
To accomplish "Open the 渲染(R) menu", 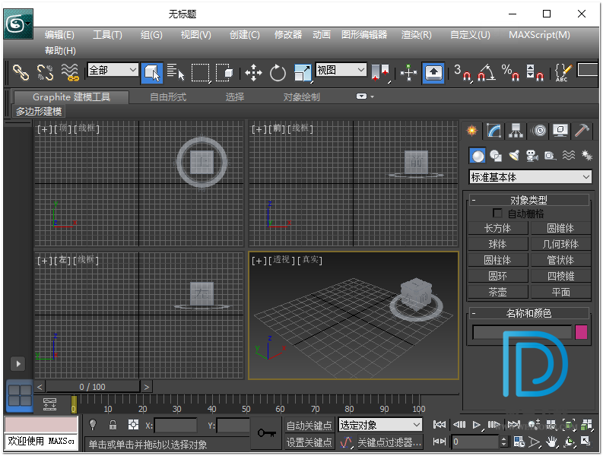I will pos(417,35).
